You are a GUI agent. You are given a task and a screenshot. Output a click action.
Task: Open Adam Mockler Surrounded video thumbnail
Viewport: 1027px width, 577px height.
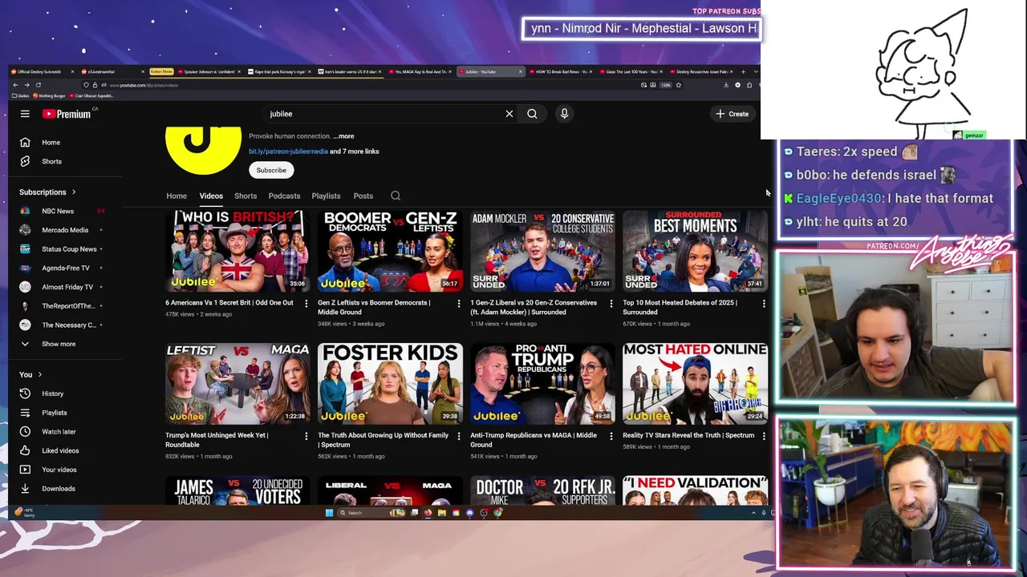542,250
